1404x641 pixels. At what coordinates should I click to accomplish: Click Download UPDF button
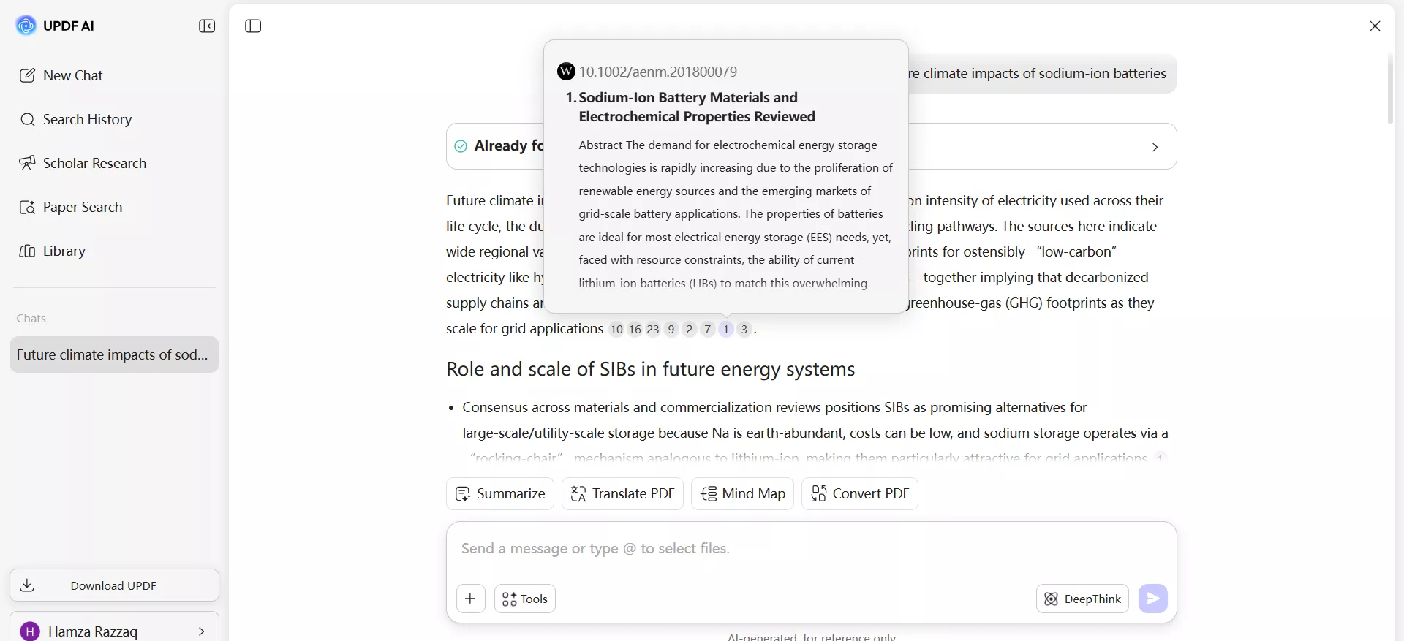pos(114,585)
